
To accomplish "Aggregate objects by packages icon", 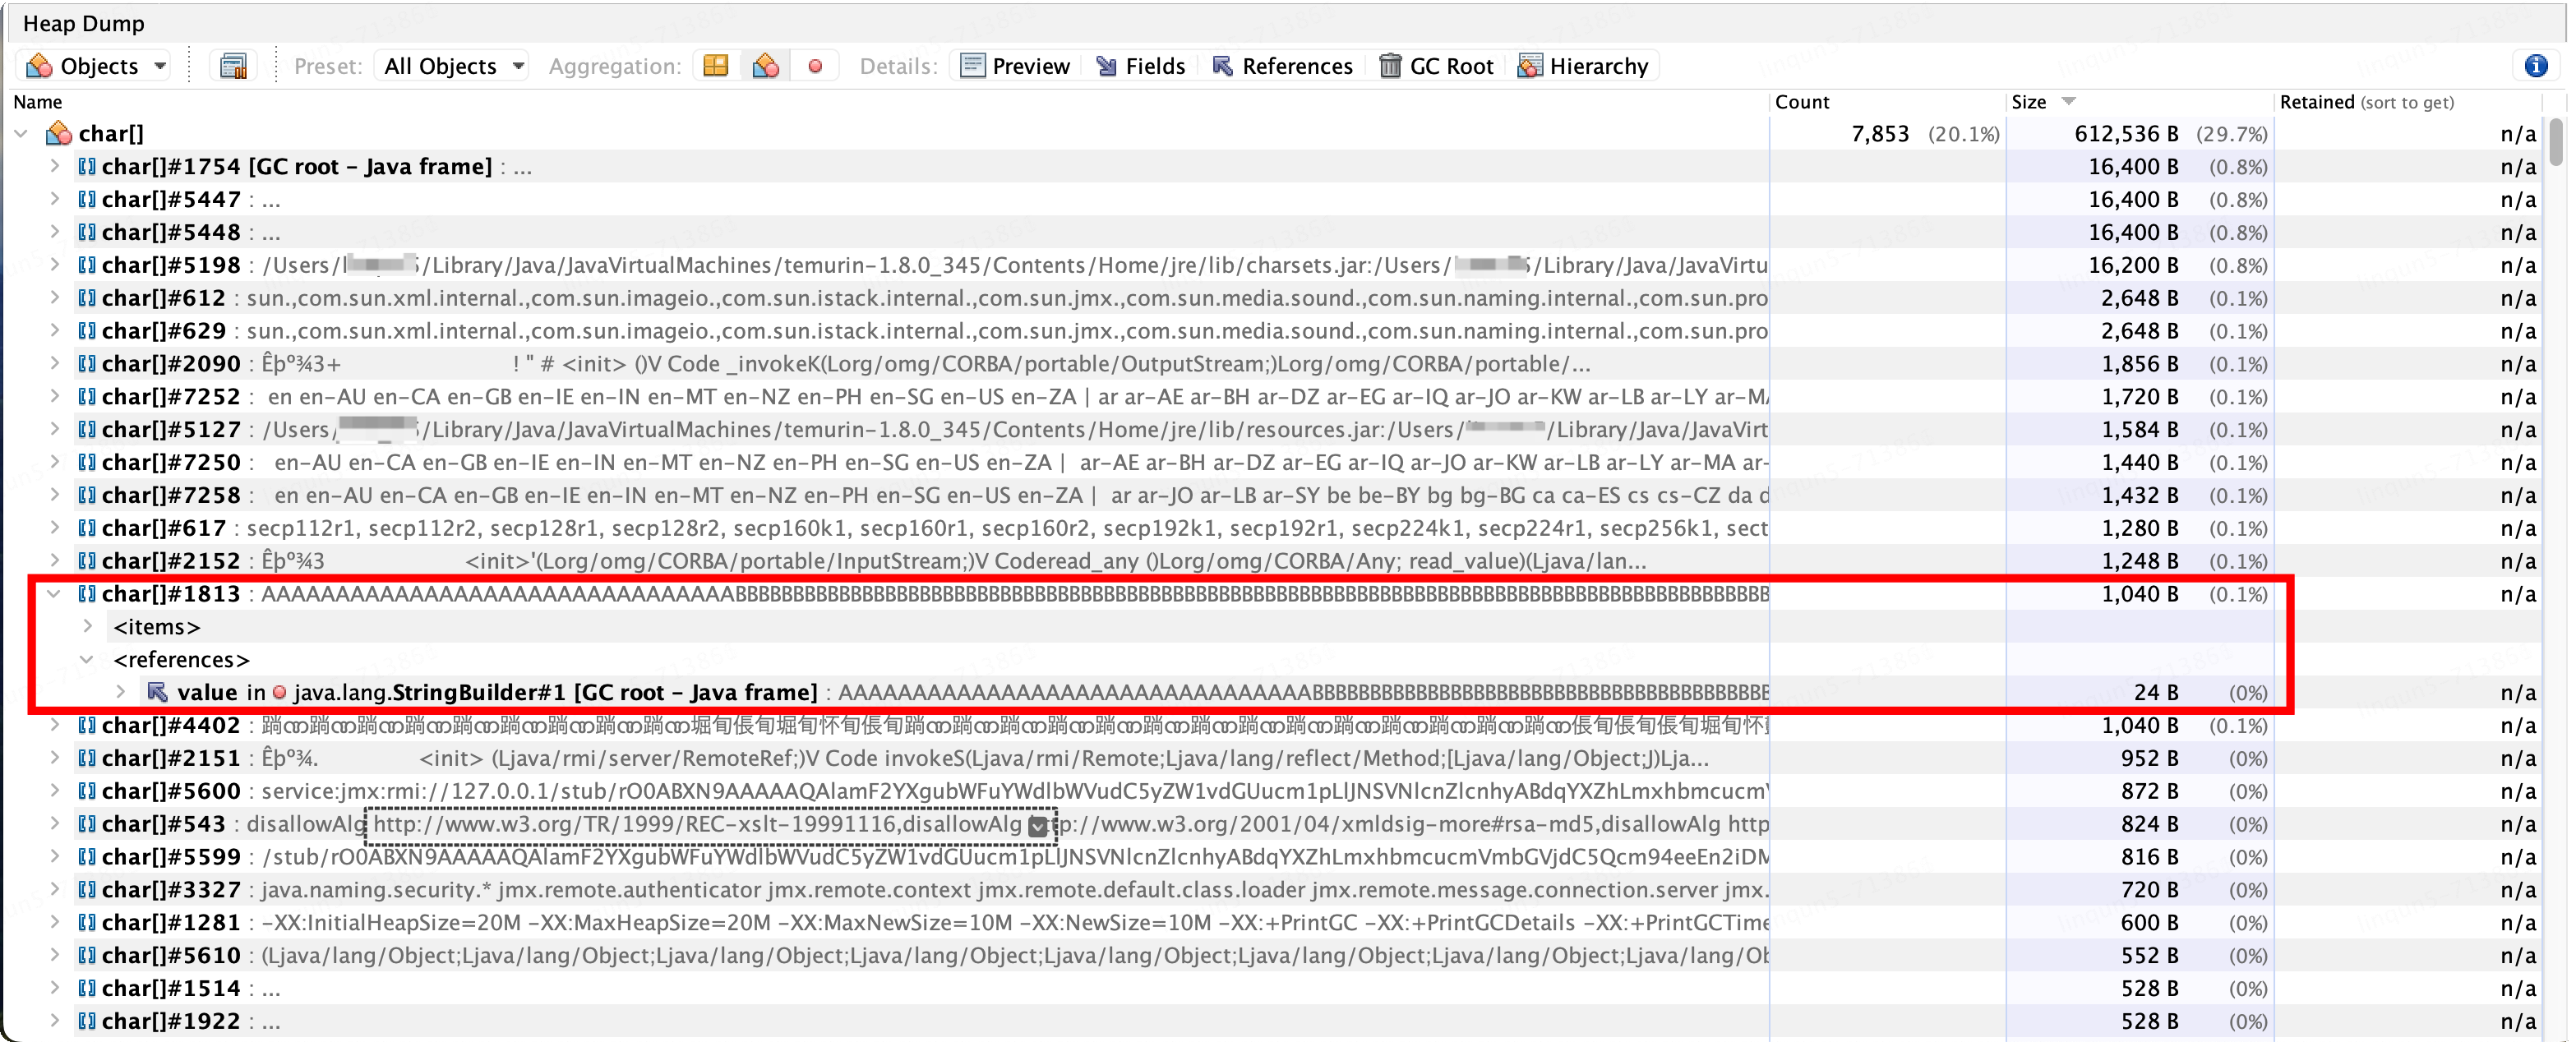I will coord(716,66).
